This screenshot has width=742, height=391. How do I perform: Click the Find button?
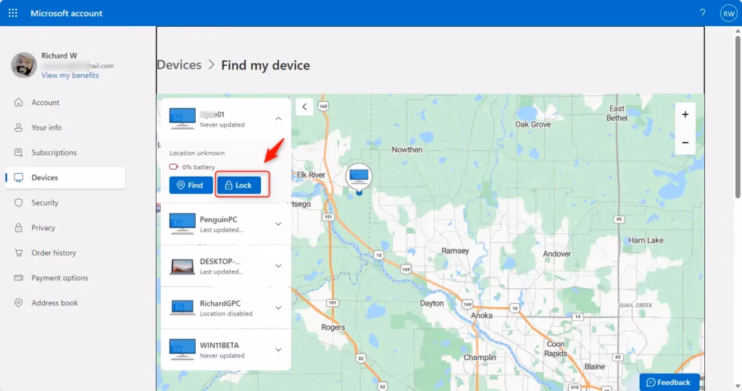coord(191,185)
